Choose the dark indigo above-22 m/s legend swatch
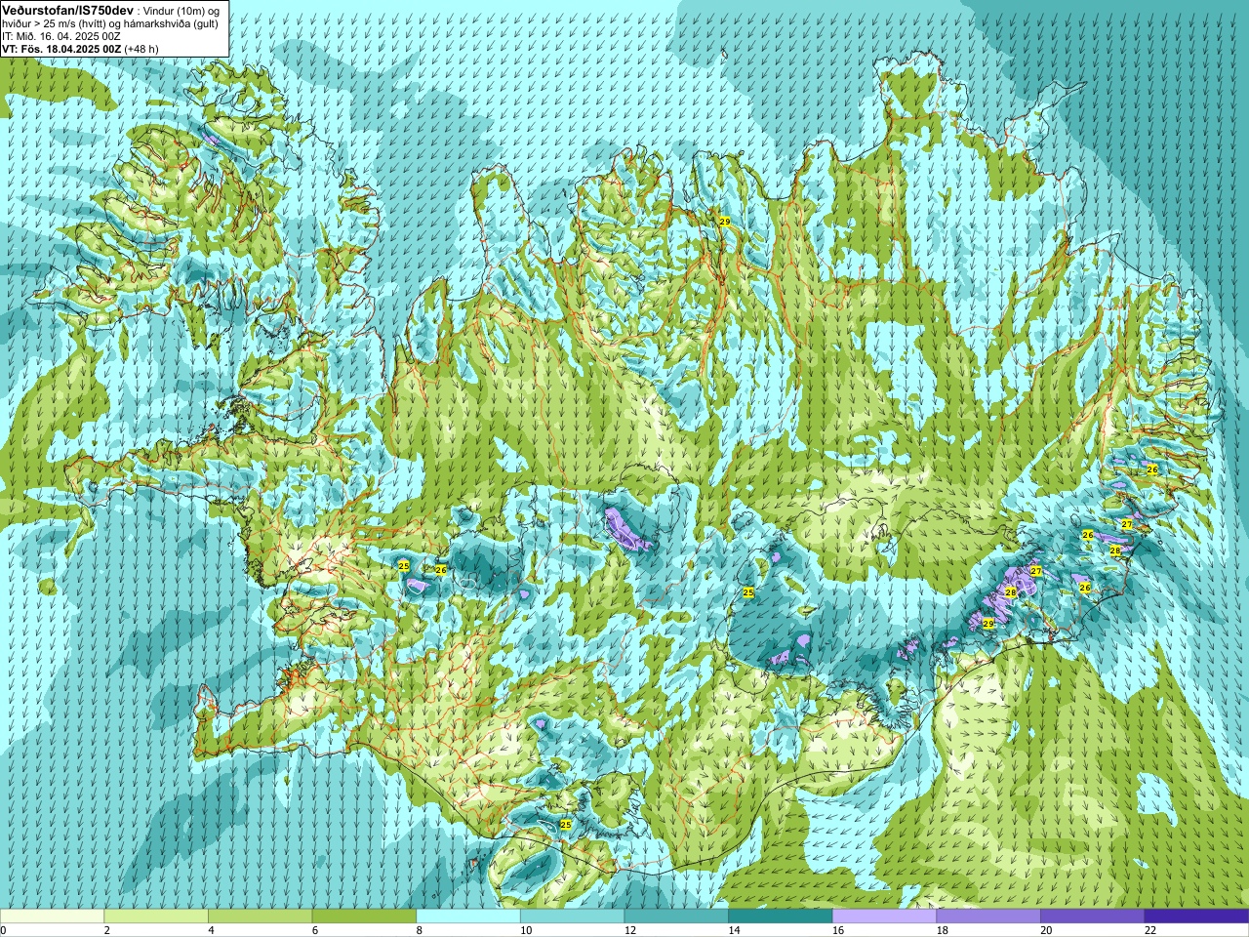The width and height of the screenshot is (1249, 937). [x=1196, y=917]
